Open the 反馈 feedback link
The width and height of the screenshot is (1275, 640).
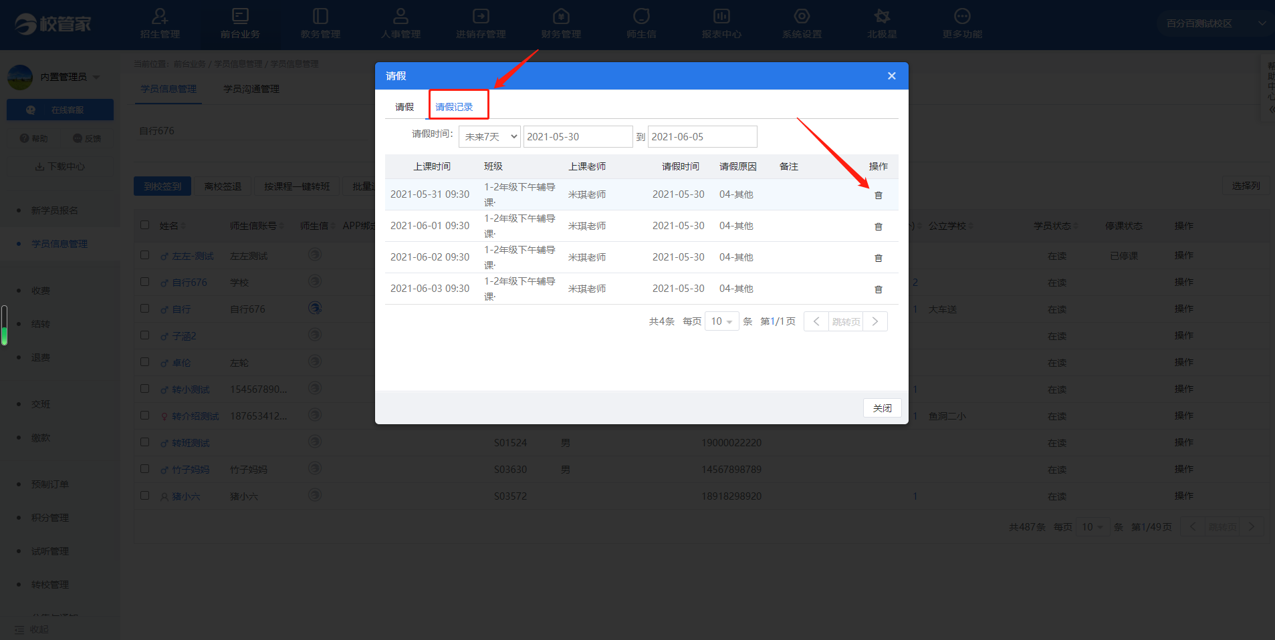87,138
